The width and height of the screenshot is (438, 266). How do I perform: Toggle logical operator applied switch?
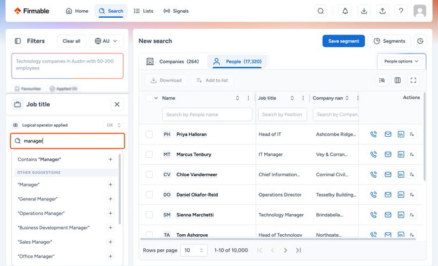pyautogui.click(x=15, y=125)
